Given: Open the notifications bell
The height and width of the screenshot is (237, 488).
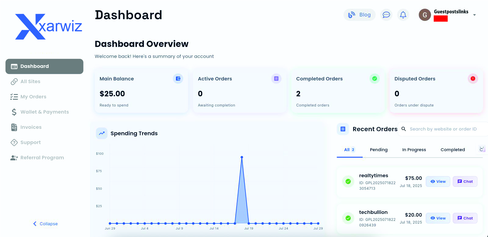Looking at the screenshot, I should click(x=403, y=15).
